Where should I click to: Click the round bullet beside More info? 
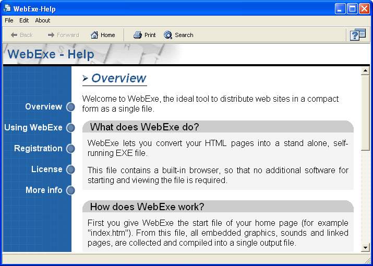pyautogui.click(x=70, y=190)
